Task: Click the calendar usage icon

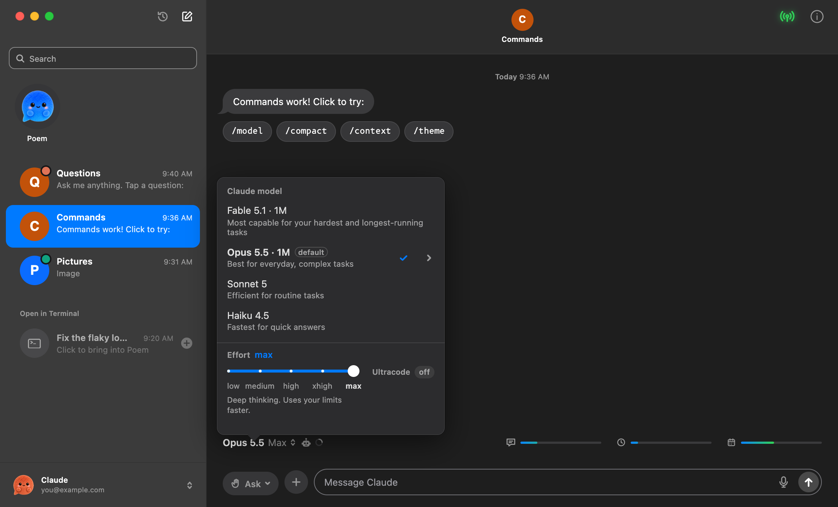Action: click(x=731, y=442)
